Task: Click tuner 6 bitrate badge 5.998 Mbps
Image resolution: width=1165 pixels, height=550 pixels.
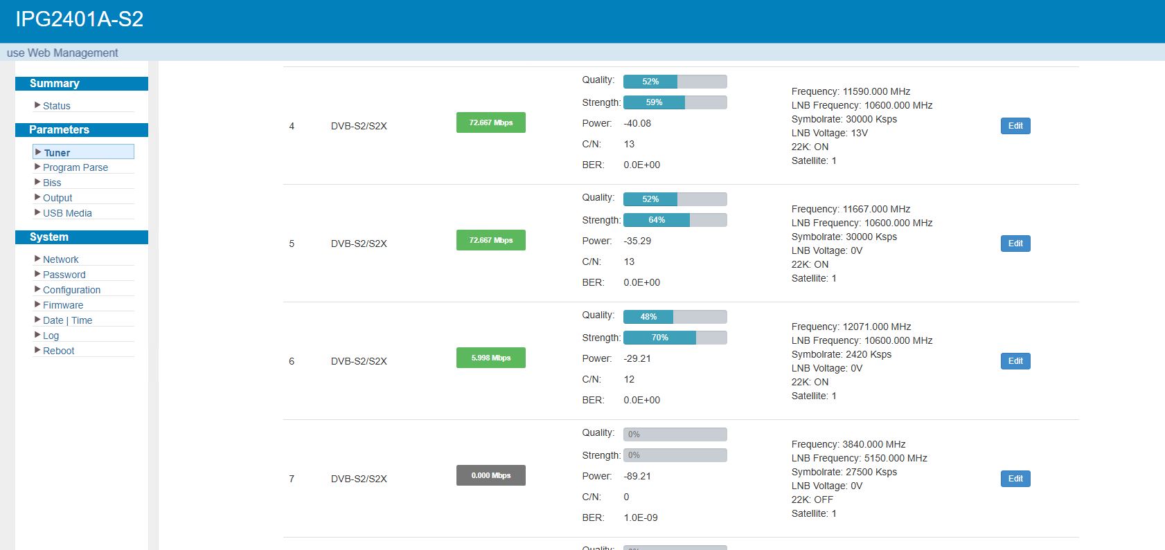Action: pos(490,358)
